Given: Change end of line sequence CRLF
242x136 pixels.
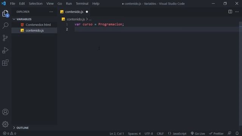Looking at the screenshot, I should pos(160,133).
